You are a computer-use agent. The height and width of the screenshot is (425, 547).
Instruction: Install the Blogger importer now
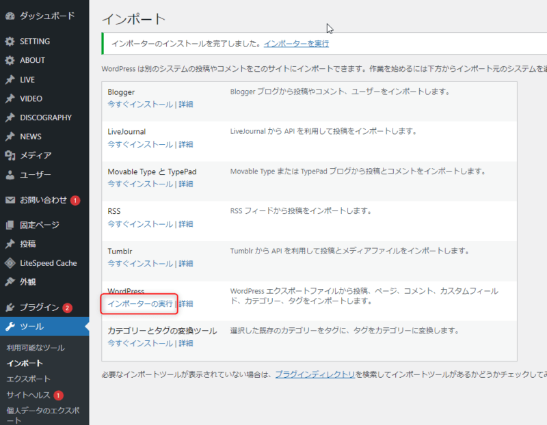coord(140,105)
